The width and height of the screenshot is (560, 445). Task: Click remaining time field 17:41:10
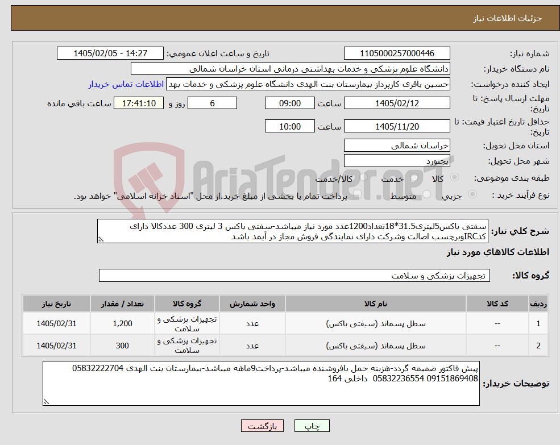[x=139, y=103]
